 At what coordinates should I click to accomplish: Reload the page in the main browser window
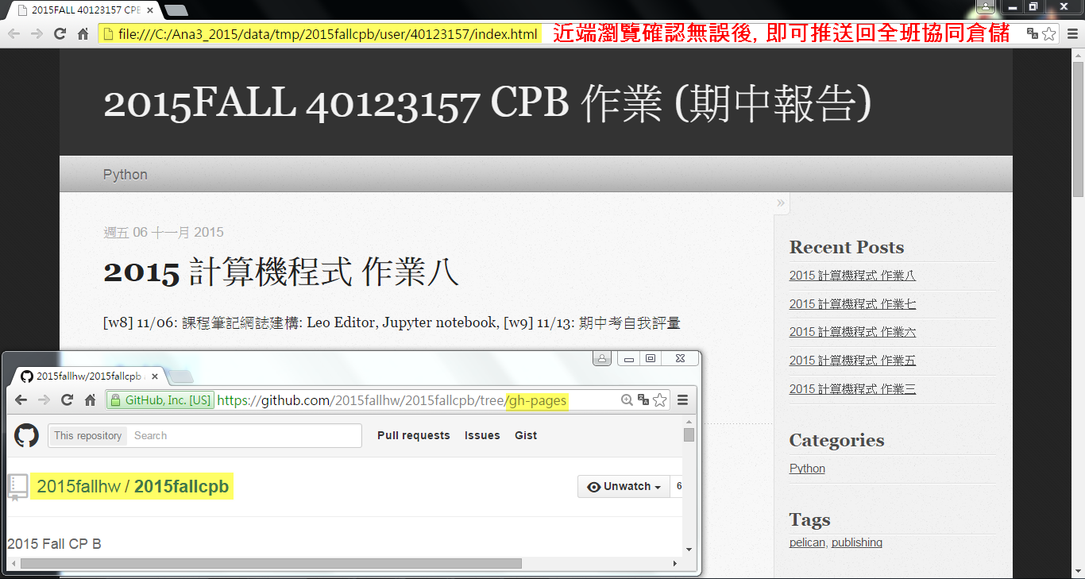pyautogui.click(x=60, y=34)
